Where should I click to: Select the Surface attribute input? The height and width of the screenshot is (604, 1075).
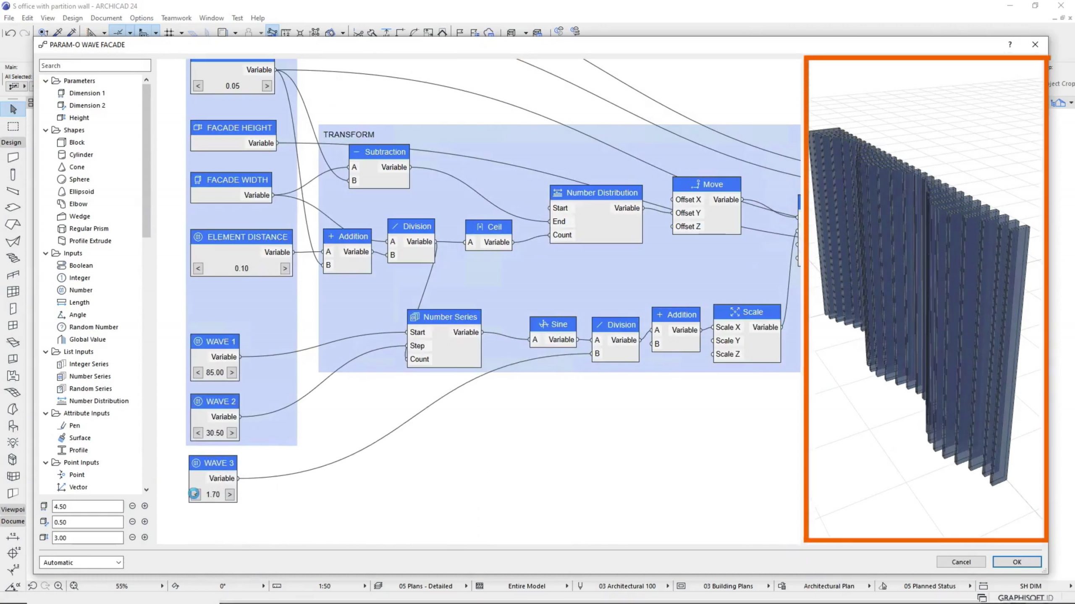point(80,438)
